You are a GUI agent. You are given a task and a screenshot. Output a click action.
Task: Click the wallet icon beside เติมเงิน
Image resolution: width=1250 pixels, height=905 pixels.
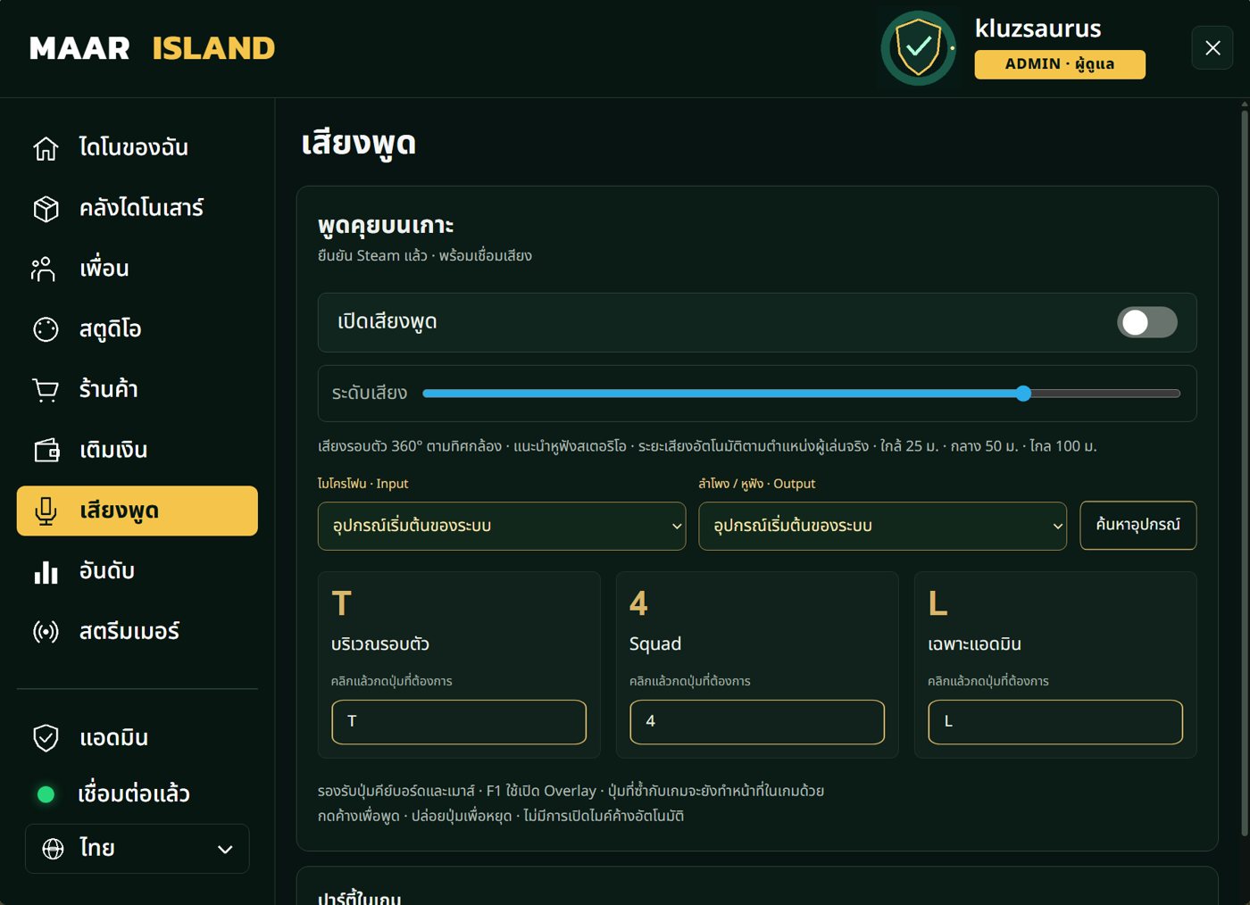coord(46,450)
